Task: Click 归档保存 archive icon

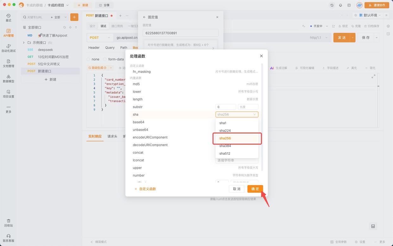Action: [371, 26]
